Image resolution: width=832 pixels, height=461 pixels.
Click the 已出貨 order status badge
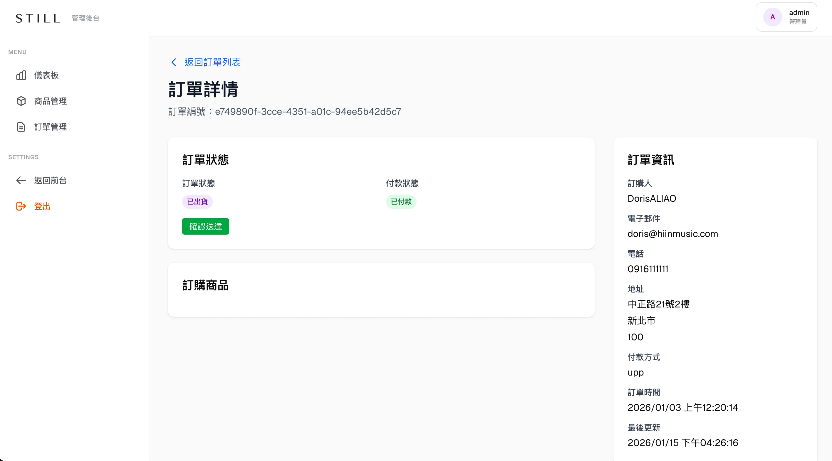pos(197,201)
